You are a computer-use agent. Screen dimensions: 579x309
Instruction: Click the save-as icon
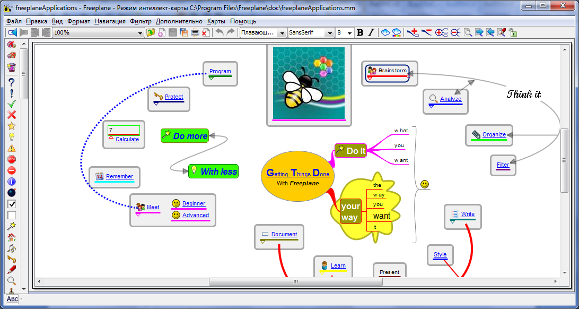click(x=184, y=32)
